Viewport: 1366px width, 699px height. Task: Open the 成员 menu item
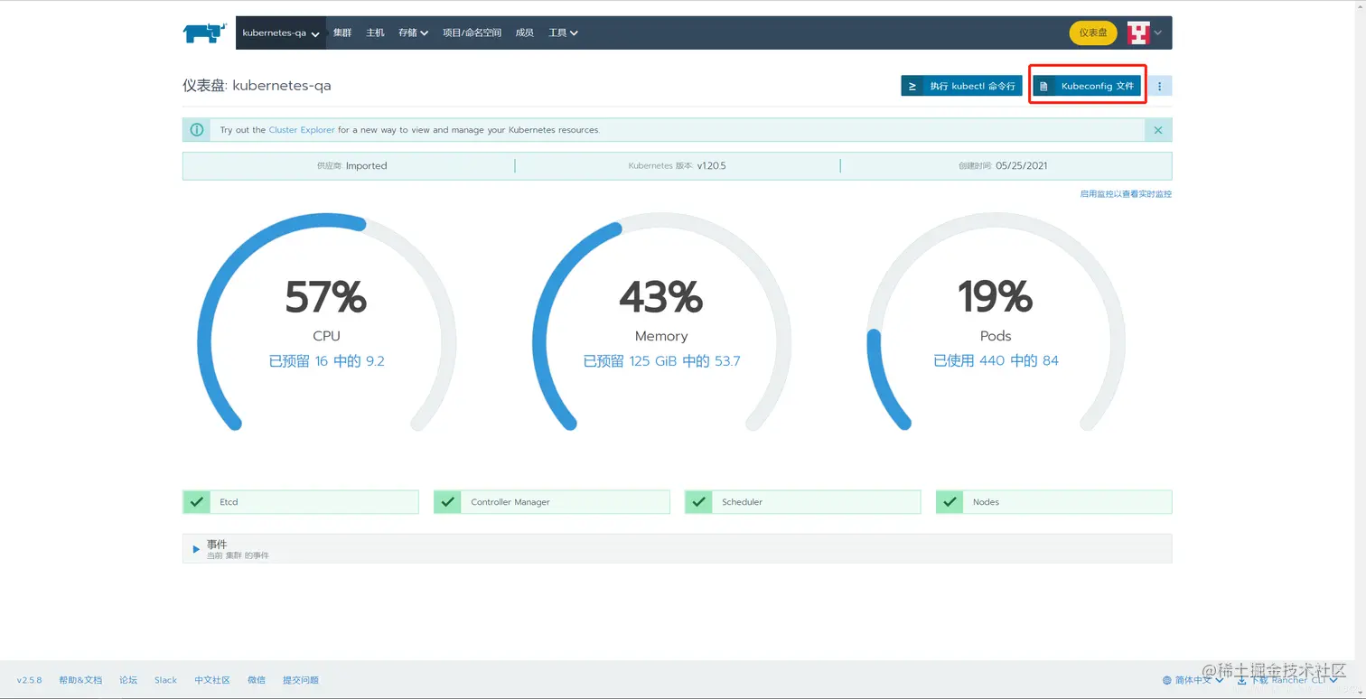(525, 33)
